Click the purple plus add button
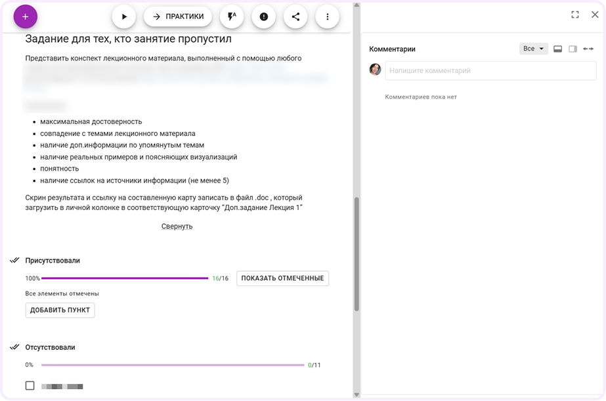The width and height of the screenshot is (606, 401). 26,16
